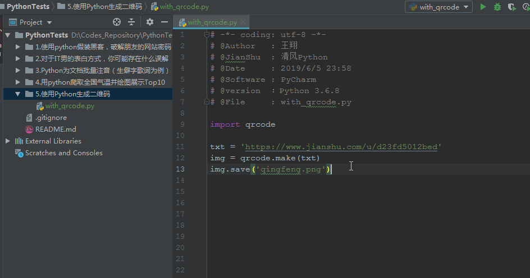Select .gitignore file in tree
Screen dimensions: 530x278
(x=51, y=118)
